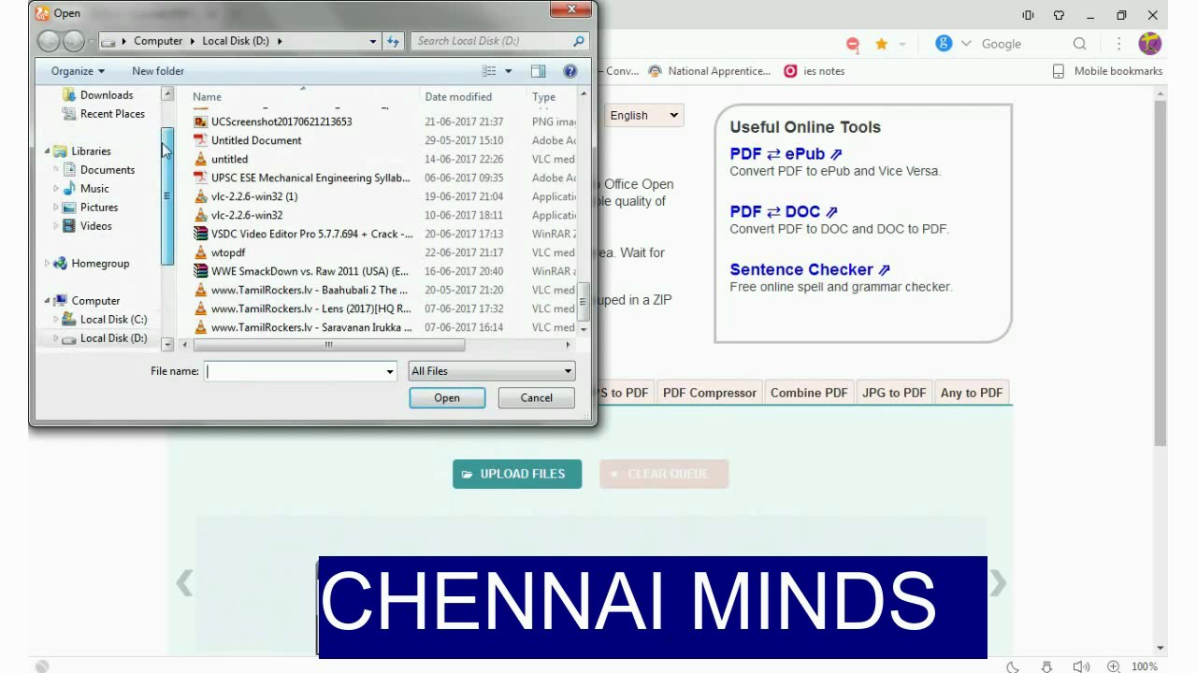Open the National Apprentice bookmark

tap(710, 71)
